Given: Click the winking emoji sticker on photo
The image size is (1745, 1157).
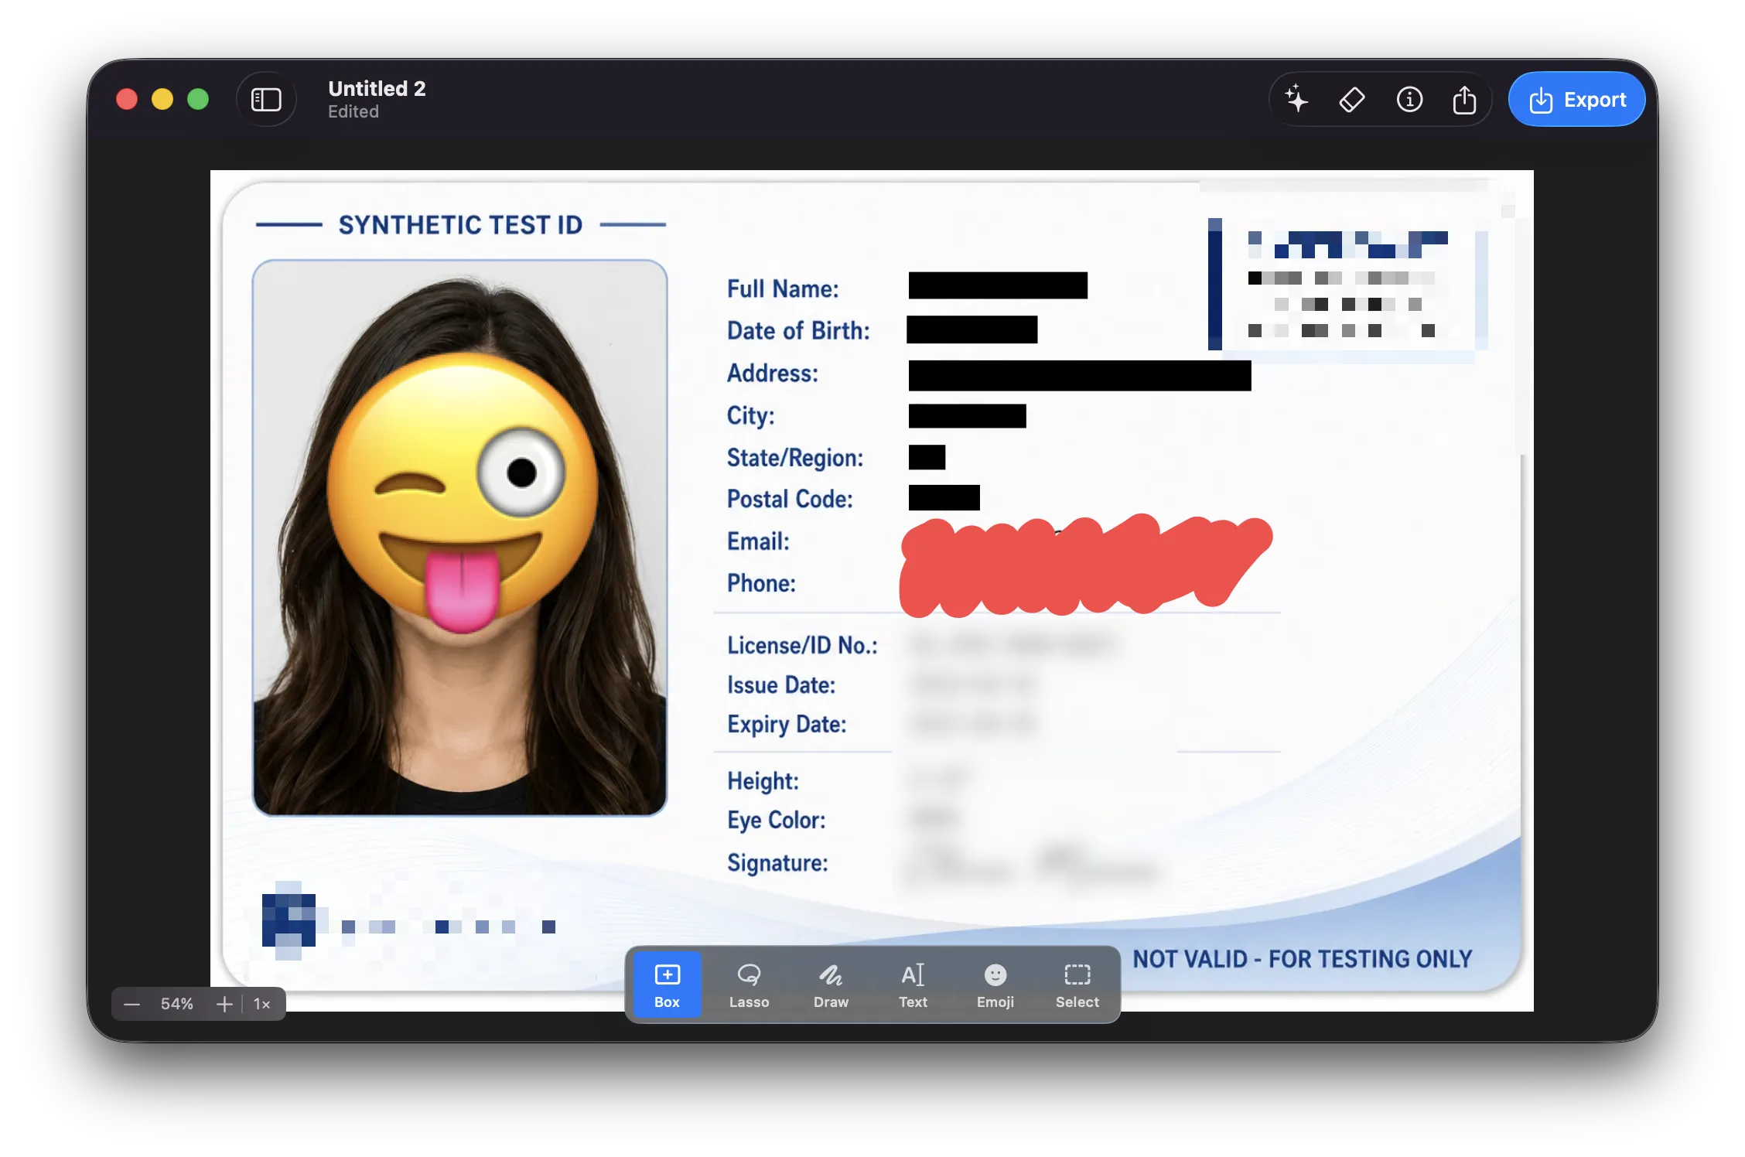Looking at the screenshot, I should (462, 493).
